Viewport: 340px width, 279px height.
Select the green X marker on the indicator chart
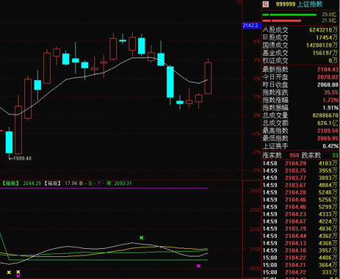[142, 238]
